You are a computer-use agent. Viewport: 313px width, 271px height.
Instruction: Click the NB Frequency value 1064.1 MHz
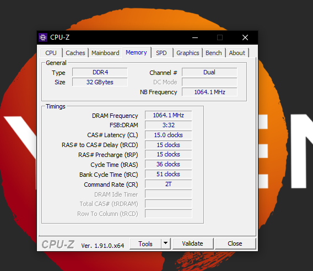click(x=209, y=92)
